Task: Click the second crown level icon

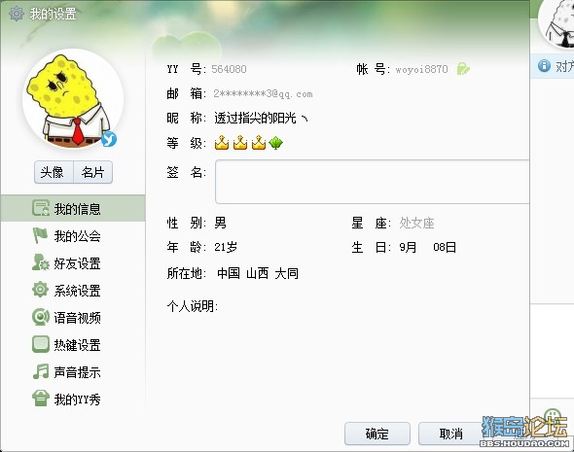Action: coord(240,143)
